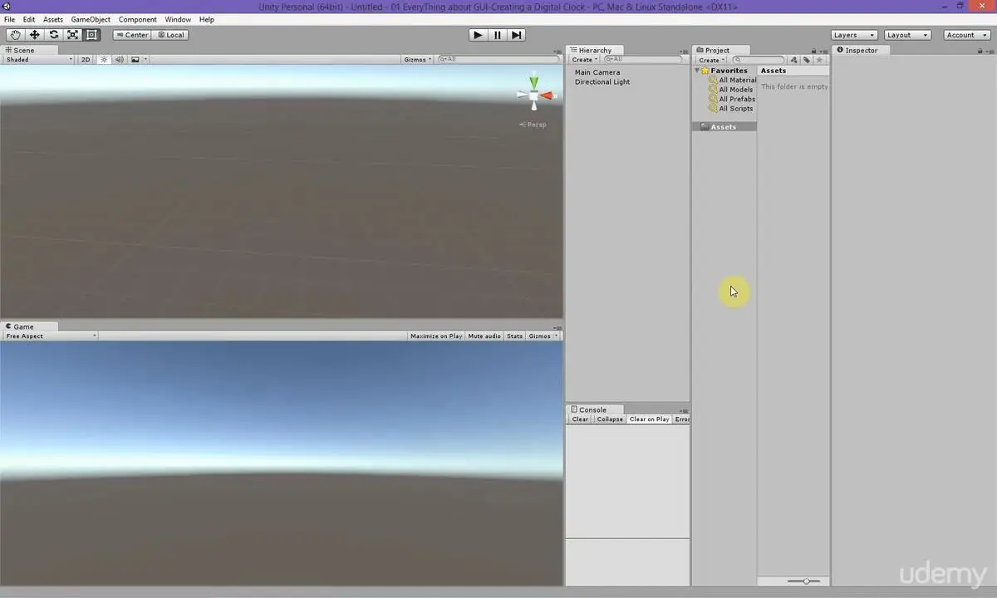This screenshot has width=997, height=598.
Task: Select the Assets folder in Project tree
Action: click(724, 127)
